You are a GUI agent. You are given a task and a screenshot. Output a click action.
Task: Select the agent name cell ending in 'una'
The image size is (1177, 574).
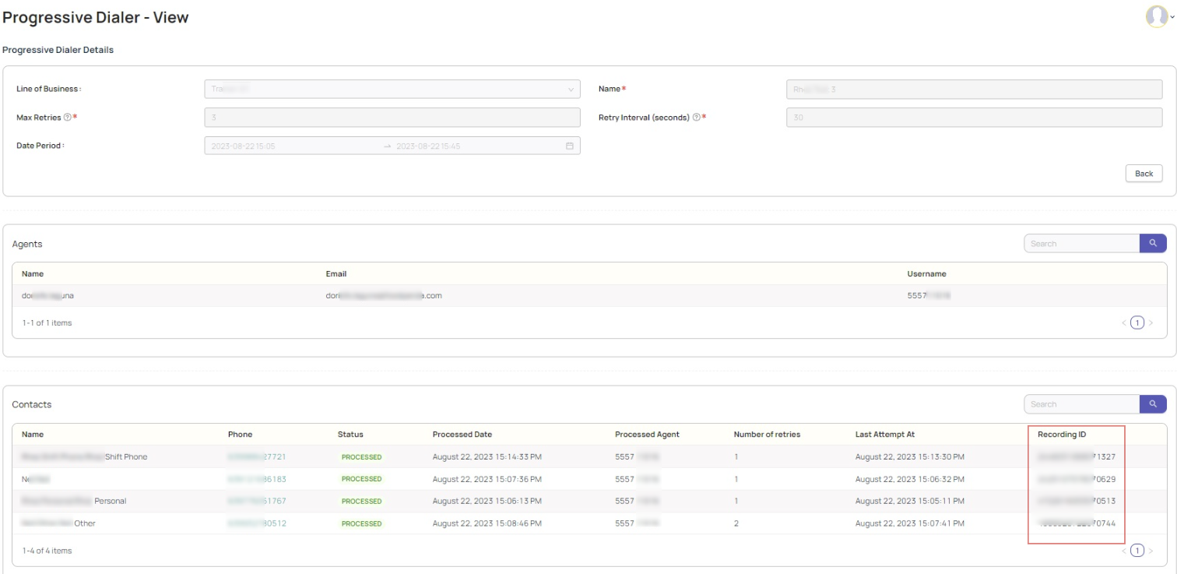[48, 296]
